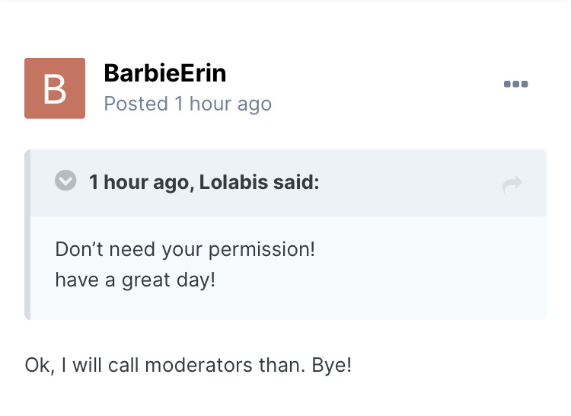Click the go-to-post arrow in quote header
Image resolution: width=571 pixels, height=416 pixels.
512,184
